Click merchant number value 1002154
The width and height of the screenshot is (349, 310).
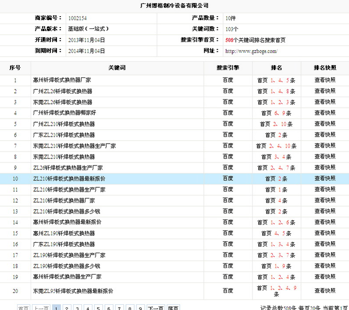pyautogui.click(x=78, y=18)
